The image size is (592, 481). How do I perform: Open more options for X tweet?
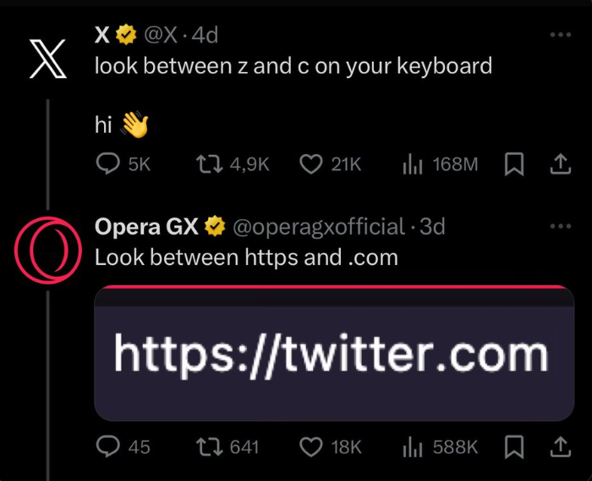pos(560,36)
